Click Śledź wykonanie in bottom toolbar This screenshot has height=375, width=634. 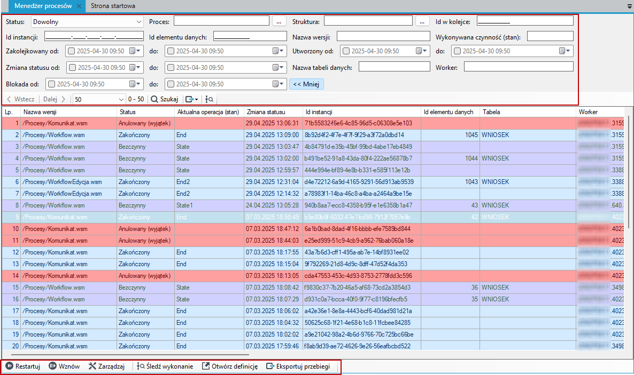point(165,366)
